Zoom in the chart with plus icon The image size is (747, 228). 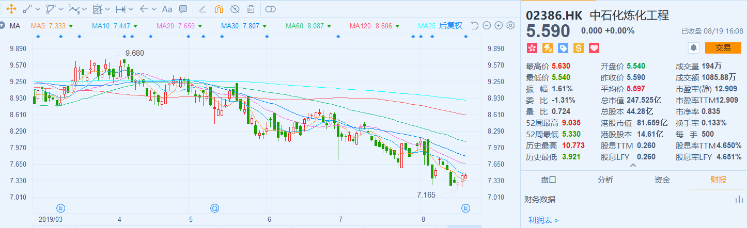click(x=499, y=25)
